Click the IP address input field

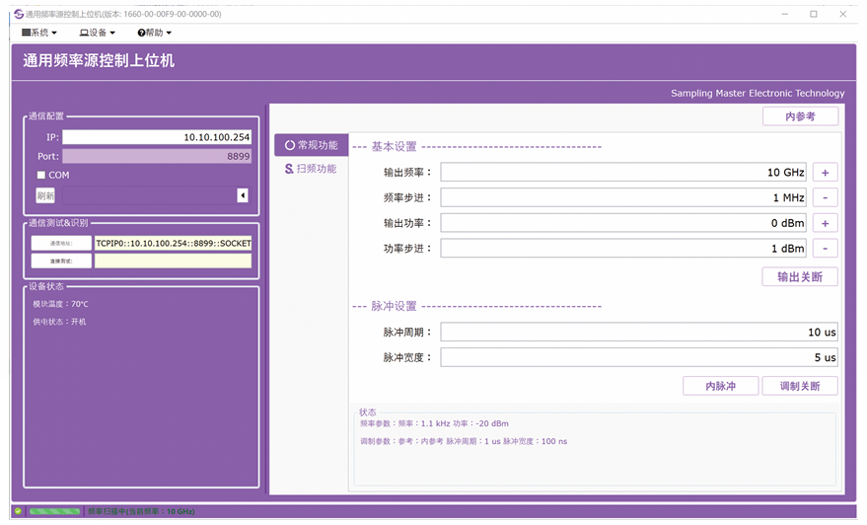click(x=157, y=137)
